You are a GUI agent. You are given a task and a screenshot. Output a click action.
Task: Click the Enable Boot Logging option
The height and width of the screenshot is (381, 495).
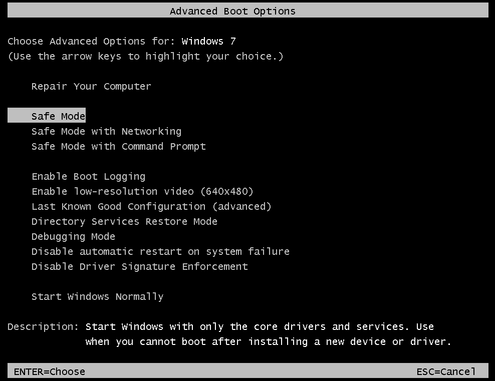click(88, 177)
